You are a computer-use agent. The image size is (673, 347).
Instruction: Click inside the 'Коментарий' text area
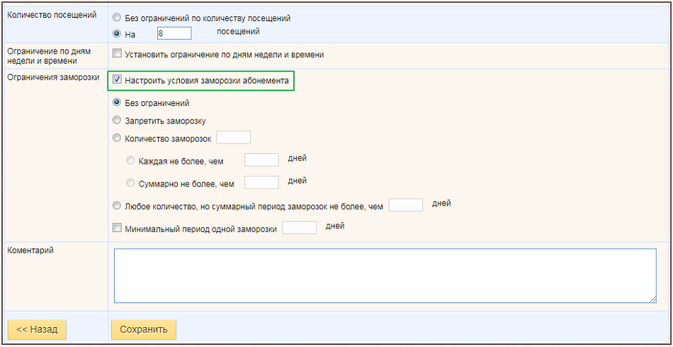pos(385,276)
